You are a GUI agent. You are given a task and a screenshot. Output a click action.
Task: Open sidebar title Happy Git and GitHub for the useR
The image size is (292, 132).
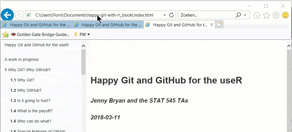(x=37, y=45)
